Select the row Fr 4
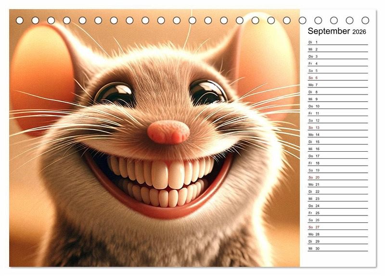 [x=338, y=63]
